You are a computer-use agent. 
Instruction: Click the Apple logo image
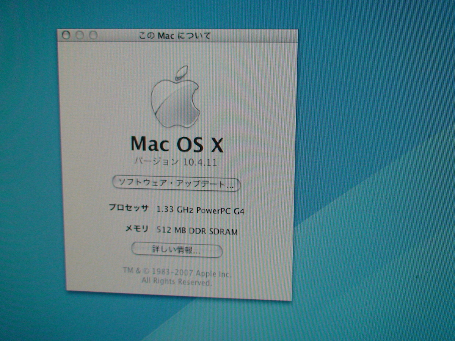click(176, 97)
